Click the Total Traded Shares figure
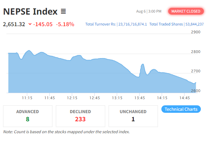 (194, 24)
